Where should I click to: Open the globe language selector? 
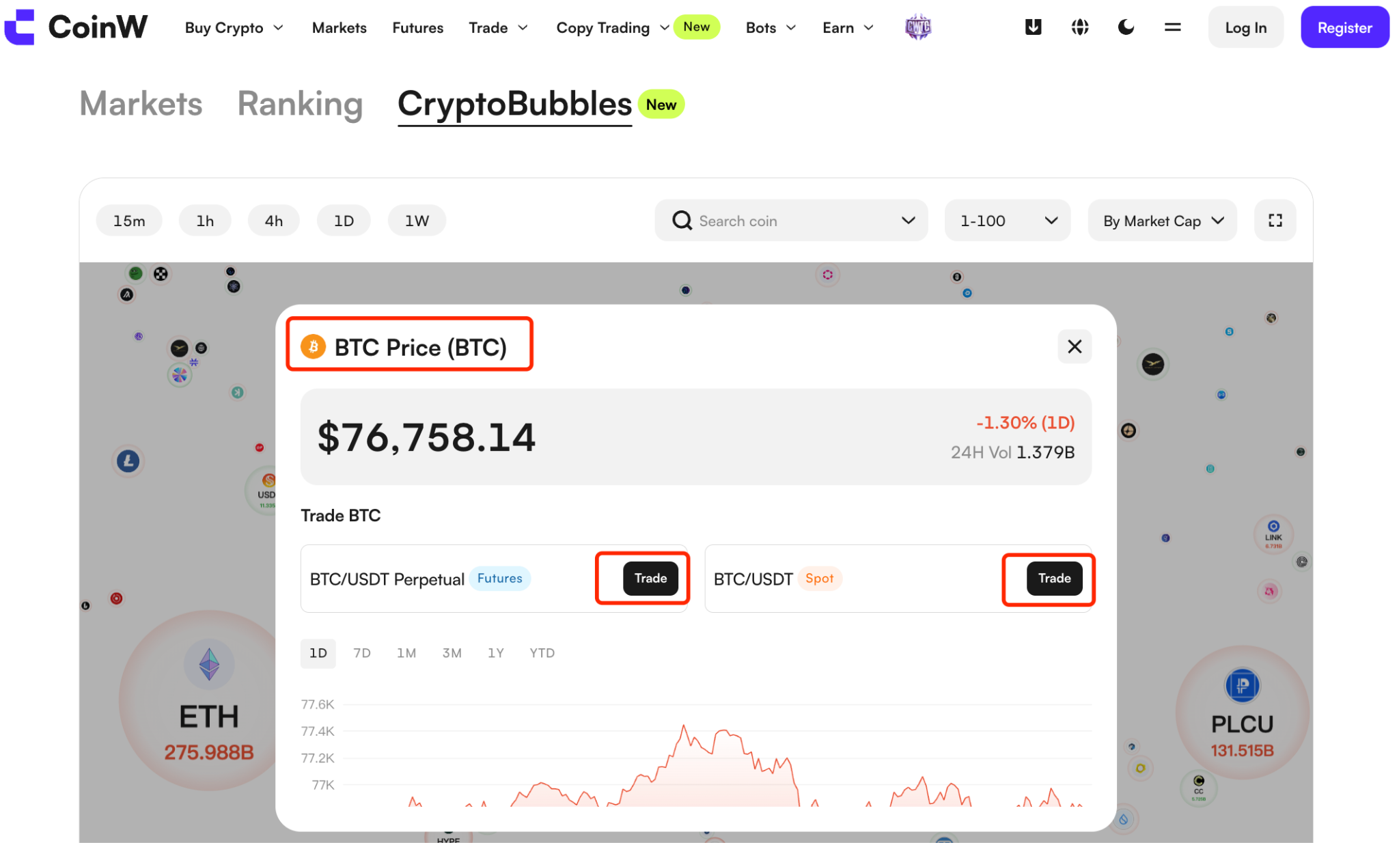[1079, 27]
